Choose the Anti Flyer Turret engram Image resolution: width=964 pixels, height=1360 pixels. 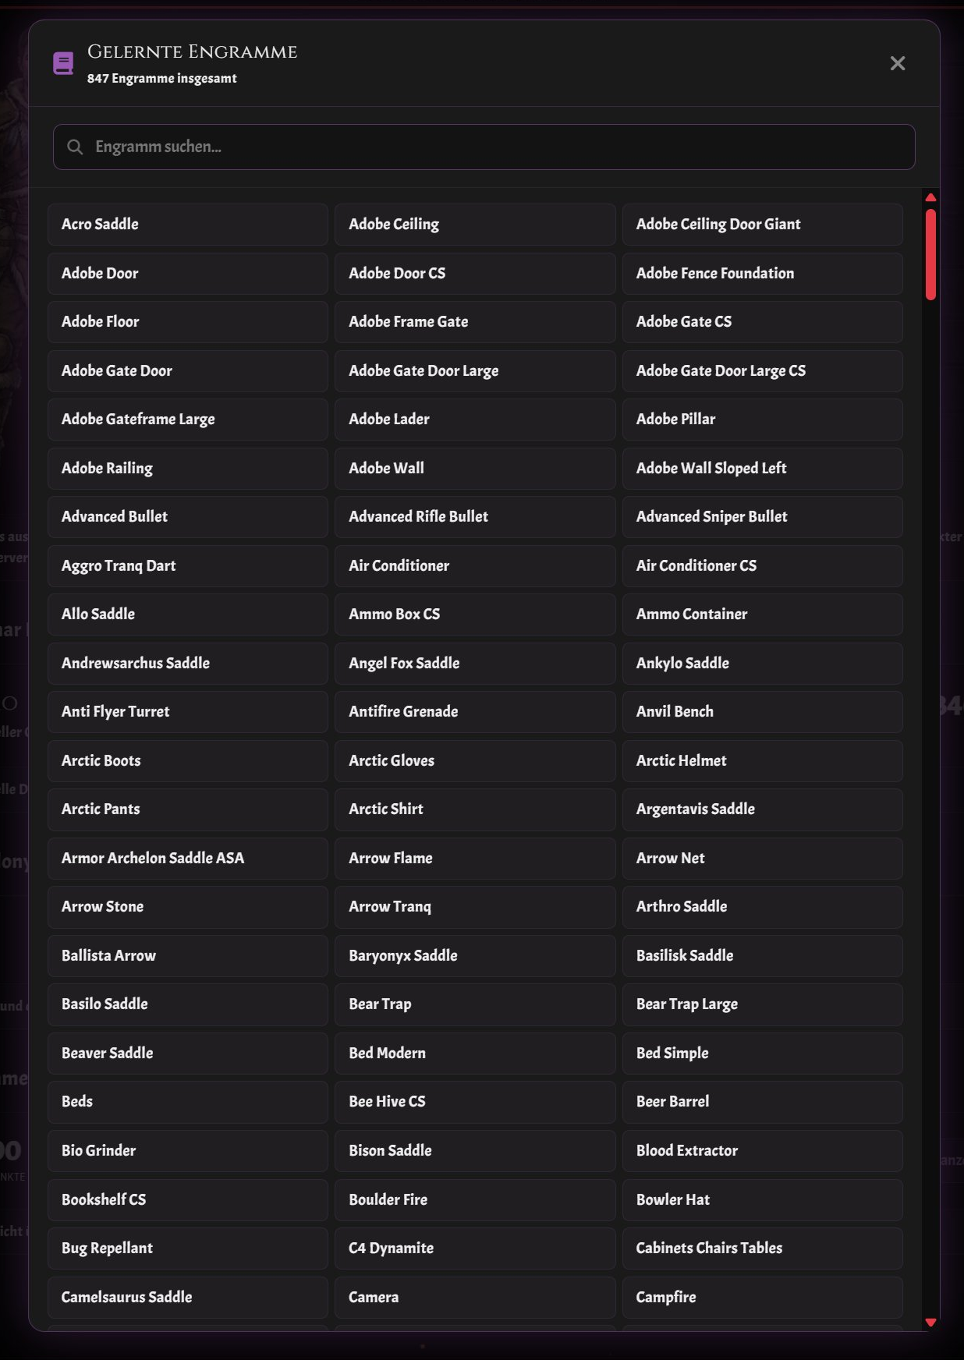pos(188,712)
